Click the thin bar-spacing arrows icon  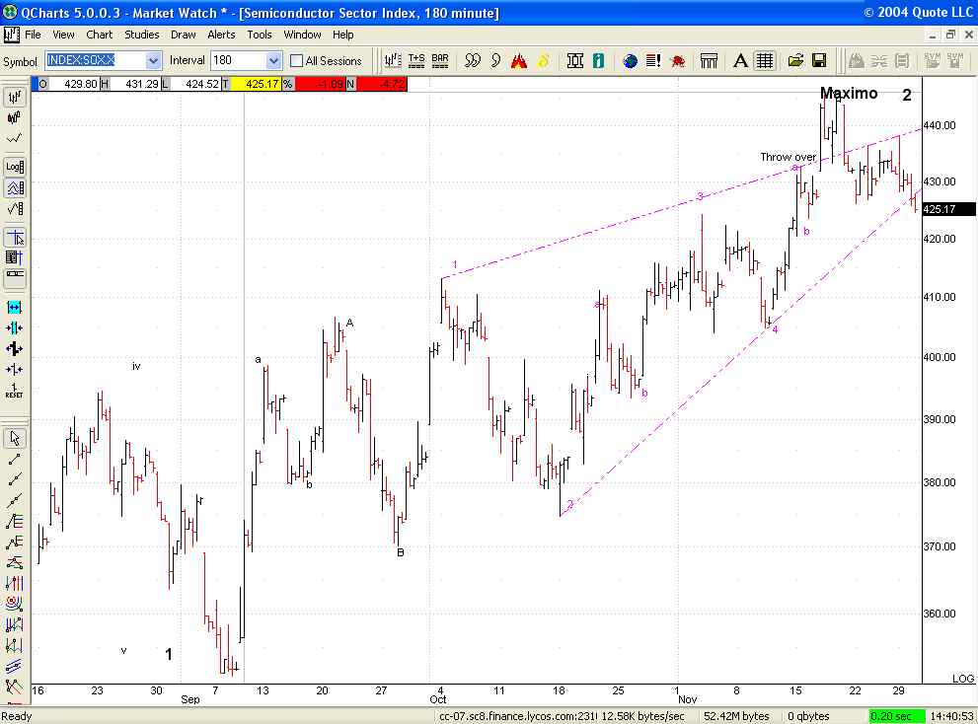tap(15, 370)
